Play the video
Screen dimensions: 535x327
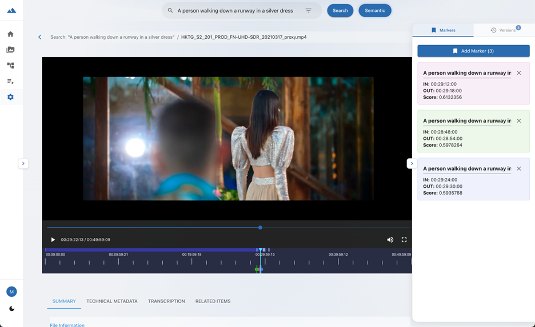tap(53, 240)
